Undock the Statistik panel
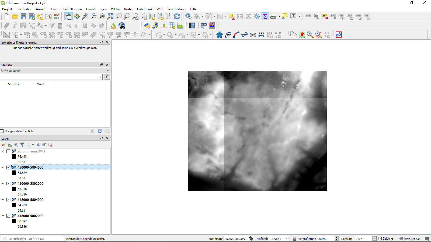The height and width of the screenshot is (242, 431). 102,65
